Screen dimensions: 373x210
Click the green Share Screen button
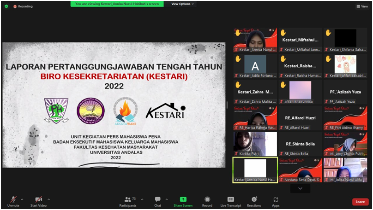pyautogui.click(x=183, y=202)
